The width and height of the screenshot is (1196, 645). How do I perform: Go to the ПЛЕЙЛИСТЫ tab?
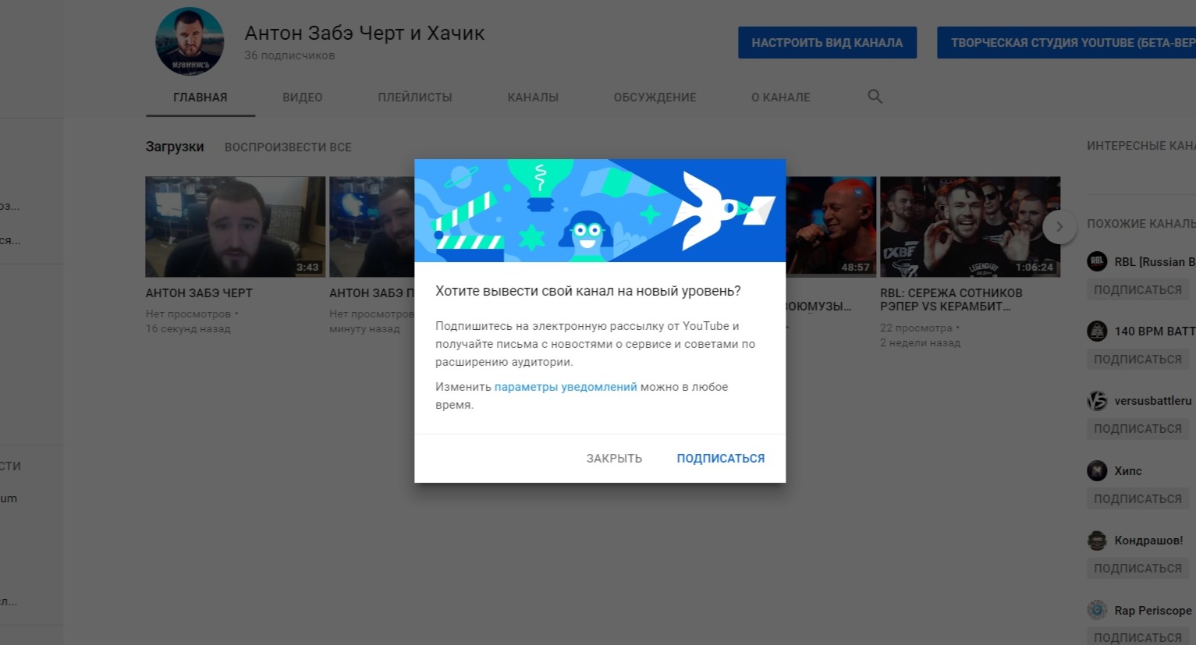tap(415, 97)
